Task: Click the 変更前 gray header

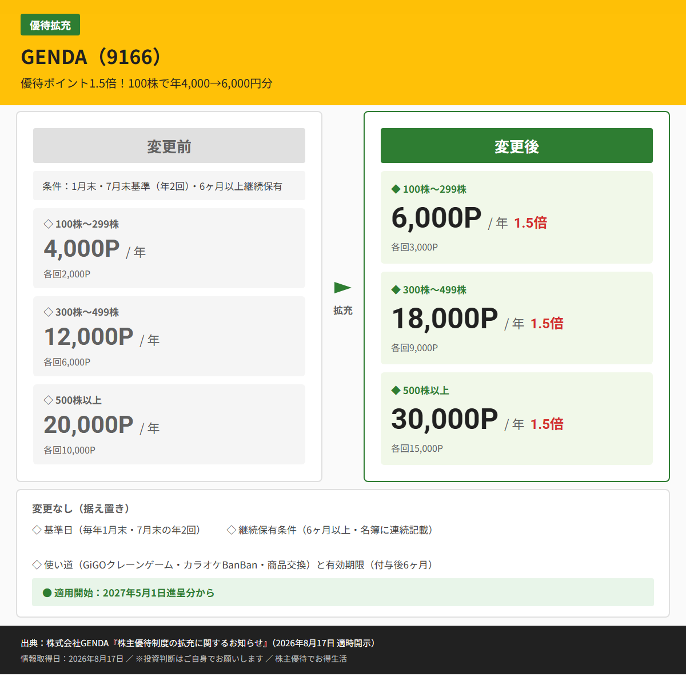Action: pyautogui.click(x=169, y=146)
